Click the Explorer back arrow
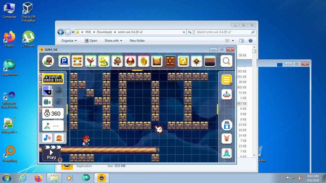Screen dimensions: 326x183 click(x=61, y=32)
